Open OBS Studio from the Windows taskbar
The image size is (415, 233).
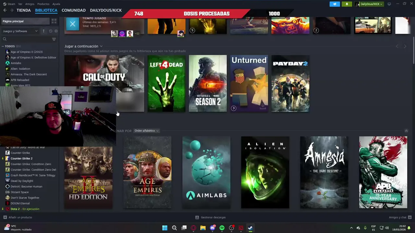point(231,228)
